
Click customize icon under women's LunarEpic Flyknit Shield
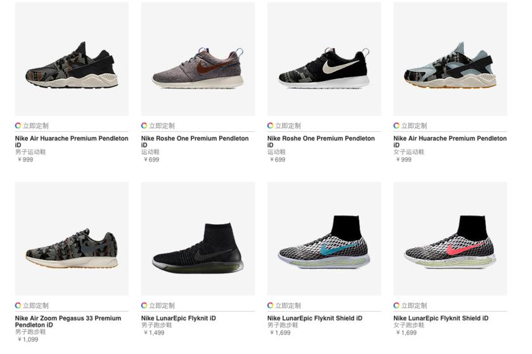click(396, 305)
